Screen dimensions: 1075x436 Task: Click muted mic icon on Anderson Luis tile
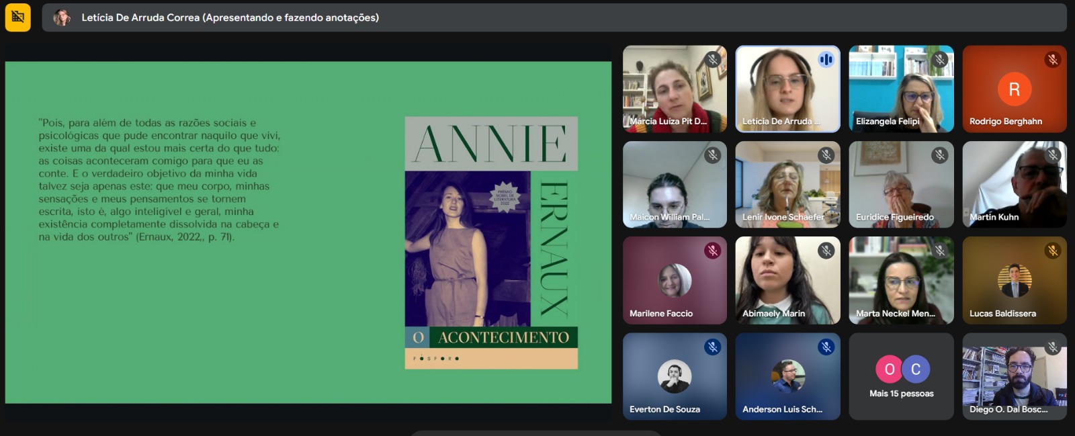pyautogui.click(x=826, y=347)
